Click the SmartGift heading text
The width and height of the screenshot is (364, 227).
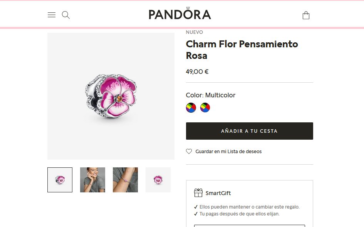pyautogui.click(x=218, y=193)
